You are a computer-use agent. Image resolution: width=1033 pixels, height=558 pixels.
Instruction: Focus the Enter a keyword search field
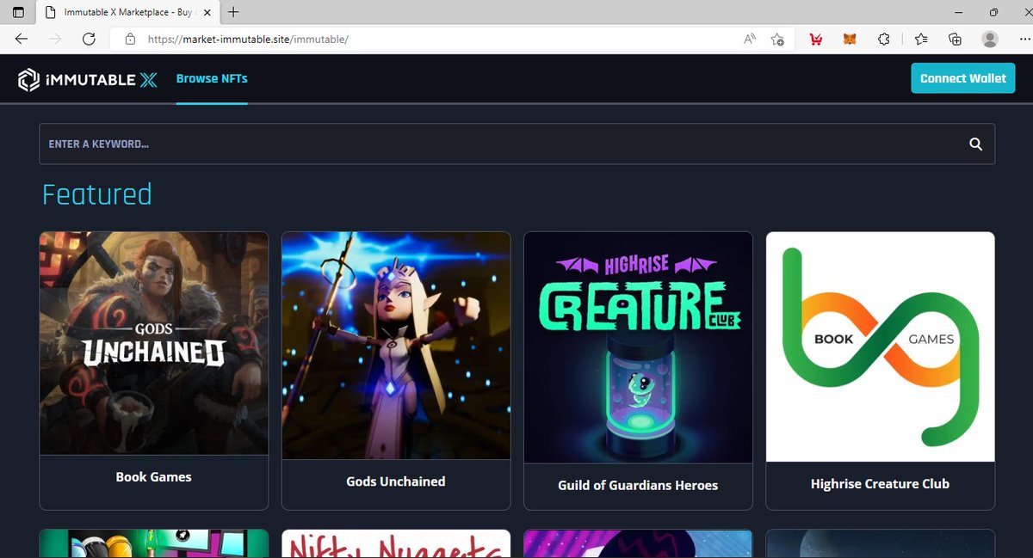[516, 144]
